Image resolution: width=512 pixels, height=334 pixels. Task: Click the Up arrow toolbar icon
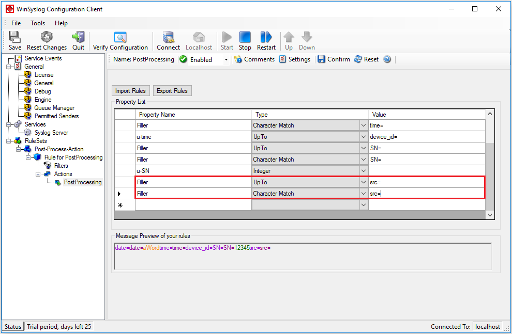coord(289,41)
